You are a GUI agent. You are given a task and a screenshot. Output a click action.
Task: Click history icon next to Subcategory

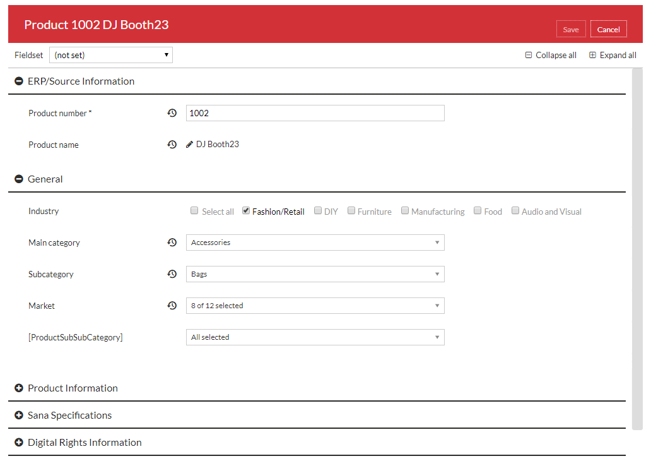point(172,274)
